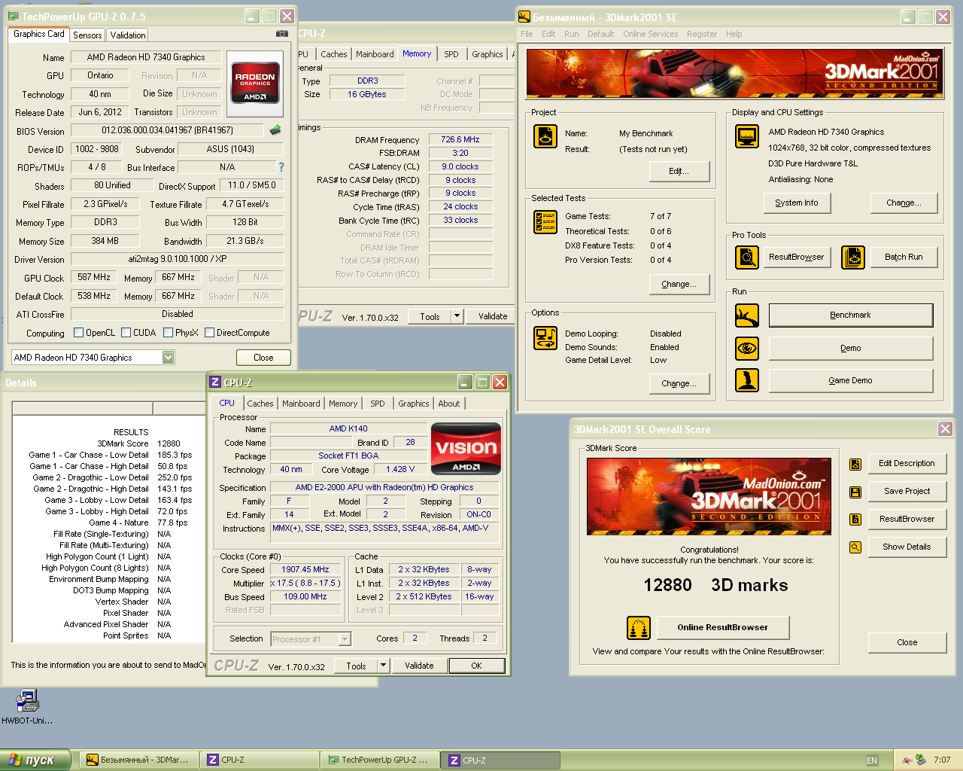Click the Radeon Graphics logo in GPU-Z
The height and width of the screenshot is (771, 963).
click(255, 83)
